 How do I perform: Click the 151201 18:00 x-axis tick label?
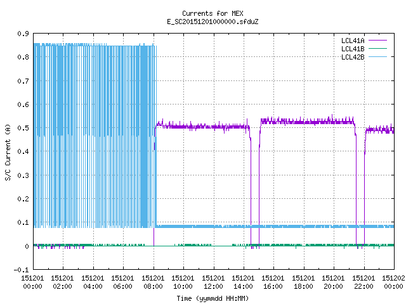tap(303, 282)
